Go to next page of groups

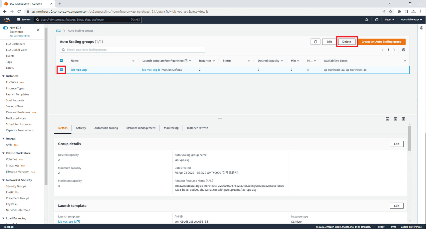pyautogui.click(x=394, y=50)
